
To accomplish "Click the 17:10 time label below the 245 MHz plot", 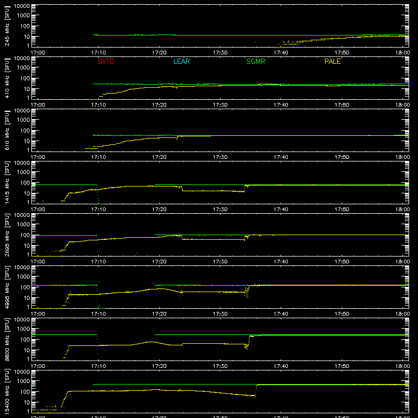I will [x=98, y=53].
